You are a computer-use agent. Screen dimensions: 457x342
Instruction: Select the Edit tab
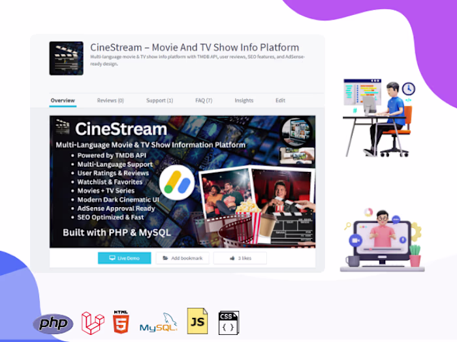pos(280,100)
